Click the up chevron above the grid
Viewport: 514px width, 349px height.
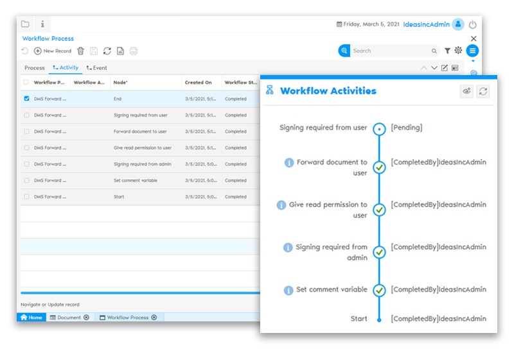(x=423, y=68)
